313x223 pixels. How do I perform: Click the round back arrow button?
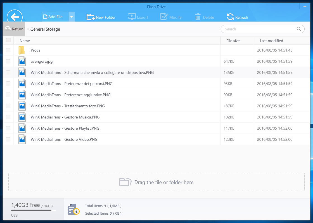point(15,17)
